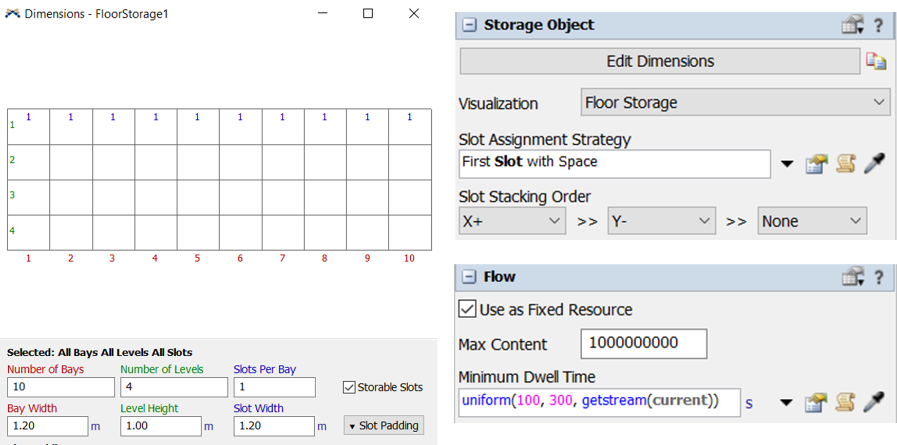This screenshot has height=445, width=897.
Task: Open code editor scroll icon for Dwell Time
Action: 845,402
